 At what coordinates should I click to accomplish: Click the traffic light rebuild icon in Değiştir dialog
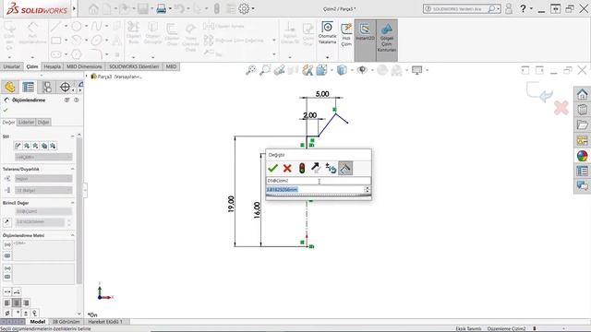point(302,168)
